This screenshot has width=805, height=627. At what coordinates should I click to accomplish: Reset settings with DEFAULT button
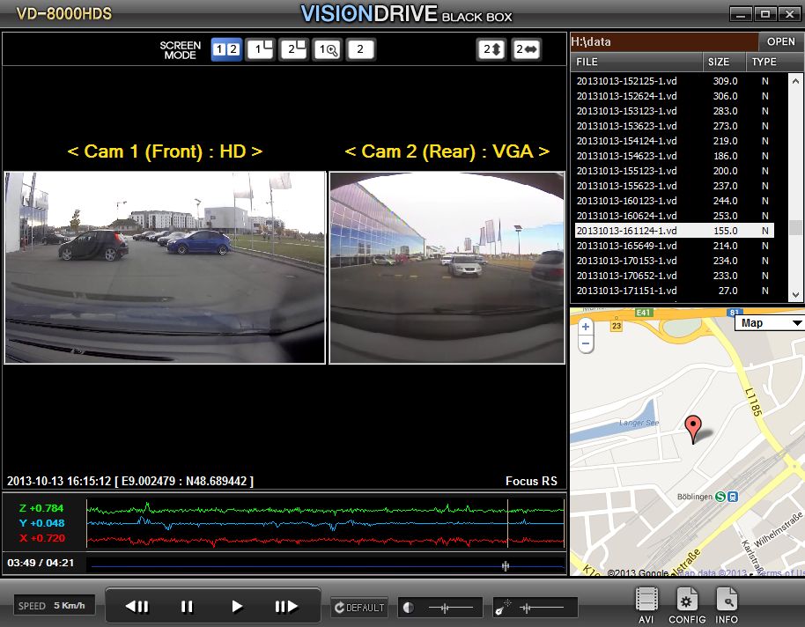pyautogui.click(x=359, y=608)
